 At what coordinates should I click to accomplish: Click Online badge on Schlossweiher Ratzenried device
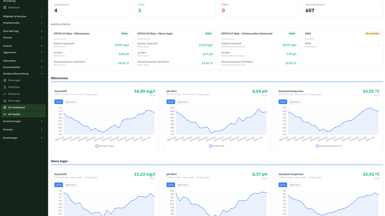[x=292, y=34]
